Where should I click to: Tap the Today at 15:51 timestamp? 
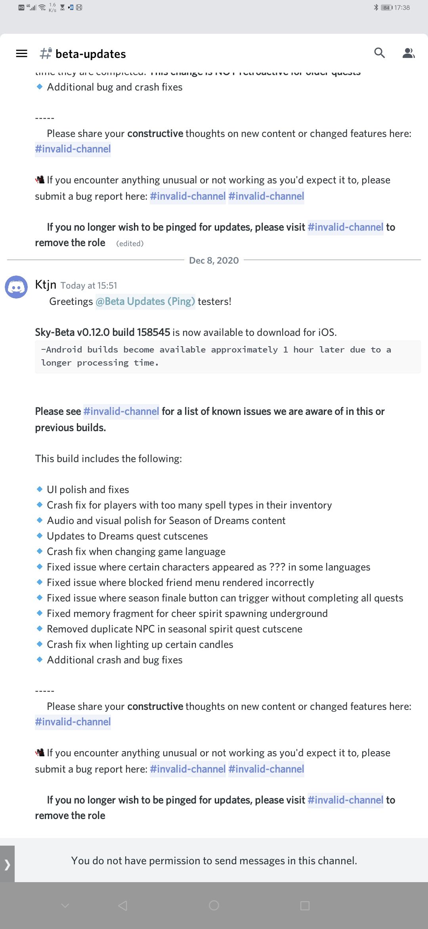coord(89,285)
